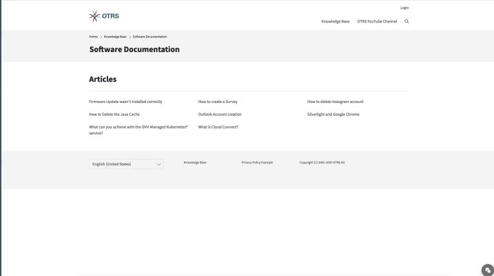Open article What is Cloud Connect?
The width and height of the screenshot is (494, 276).
[x=218, y=127]
